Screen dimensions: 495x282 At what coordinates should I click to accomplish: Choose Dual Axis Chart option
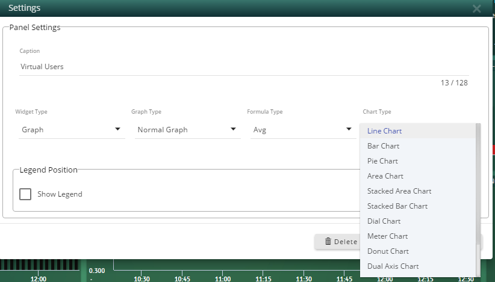click(418, 266)
